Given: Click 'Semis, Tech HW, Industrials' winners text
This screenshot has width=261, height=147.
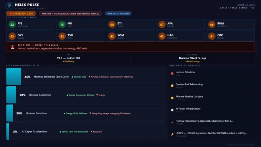Looking at the screenshot, I should tap(74, 132).
